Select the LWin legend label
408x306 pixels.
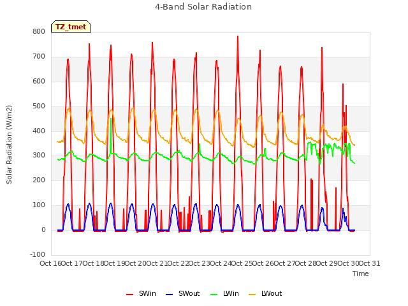tap(231, 293)
